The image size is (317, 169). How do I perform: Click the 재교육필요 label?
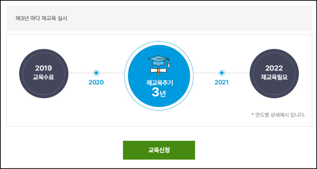274,77
